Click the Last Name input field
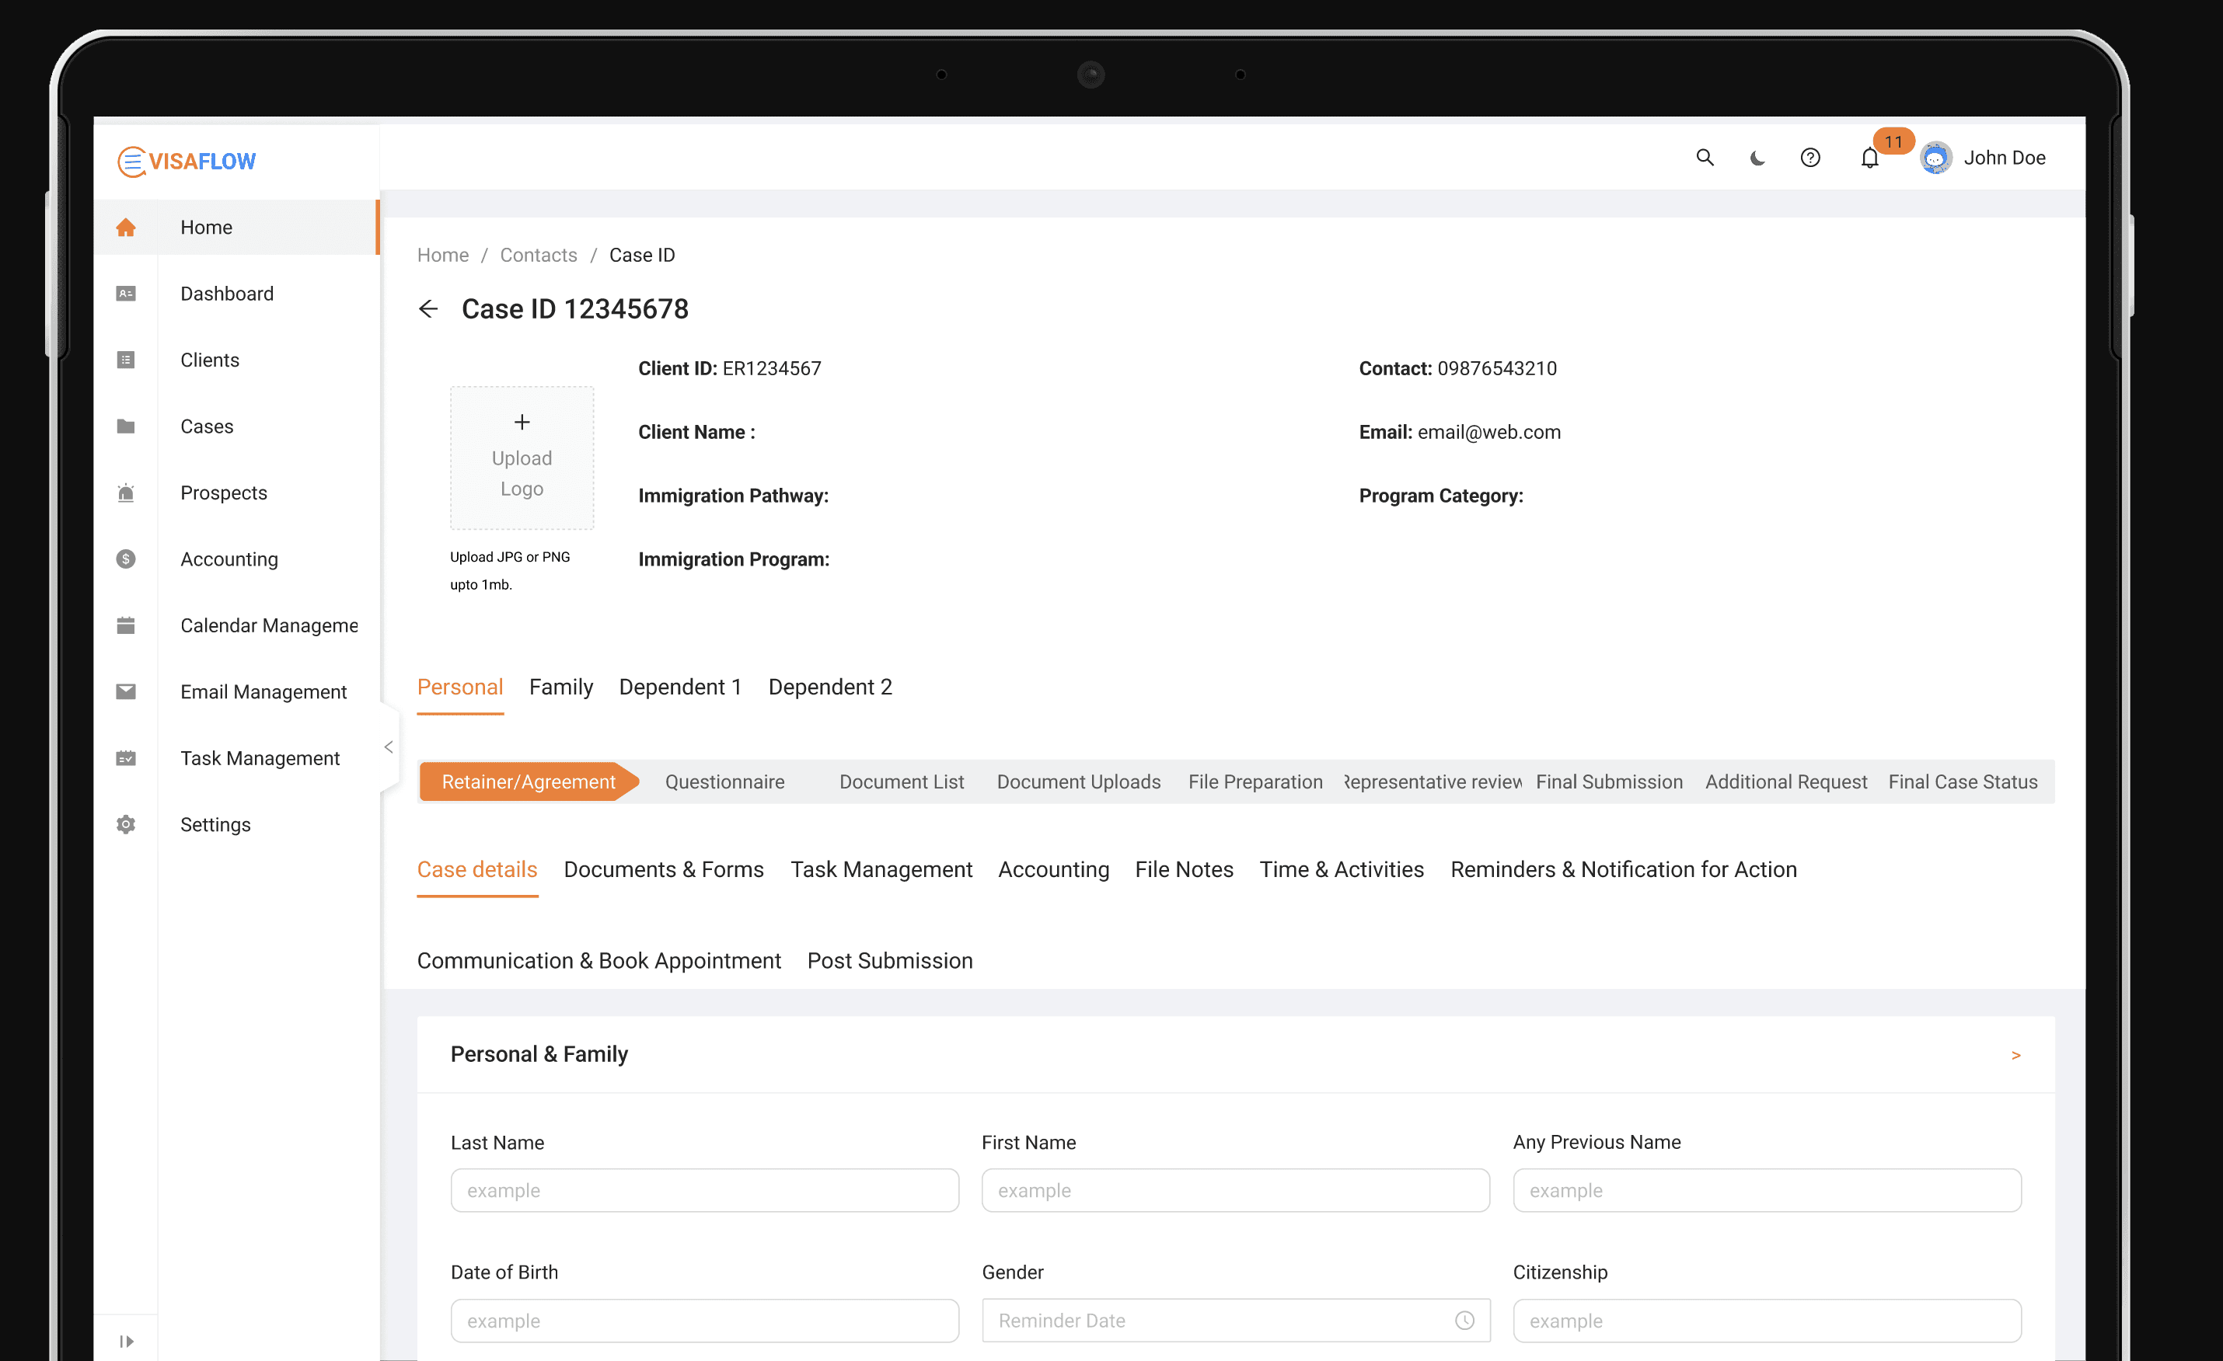This screenshot has width=2223, height=1361. [x=703, y=1191]
